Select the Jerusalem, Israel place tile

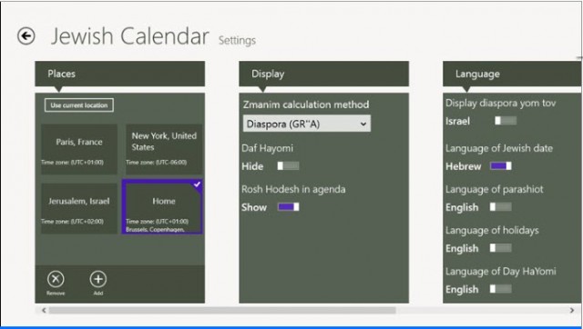point(79,208)
